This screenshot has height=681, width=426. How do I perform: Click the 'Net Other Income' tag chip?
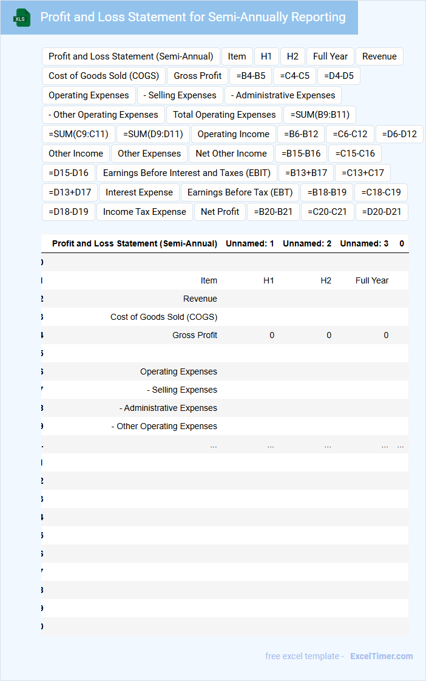pos(231,154)
